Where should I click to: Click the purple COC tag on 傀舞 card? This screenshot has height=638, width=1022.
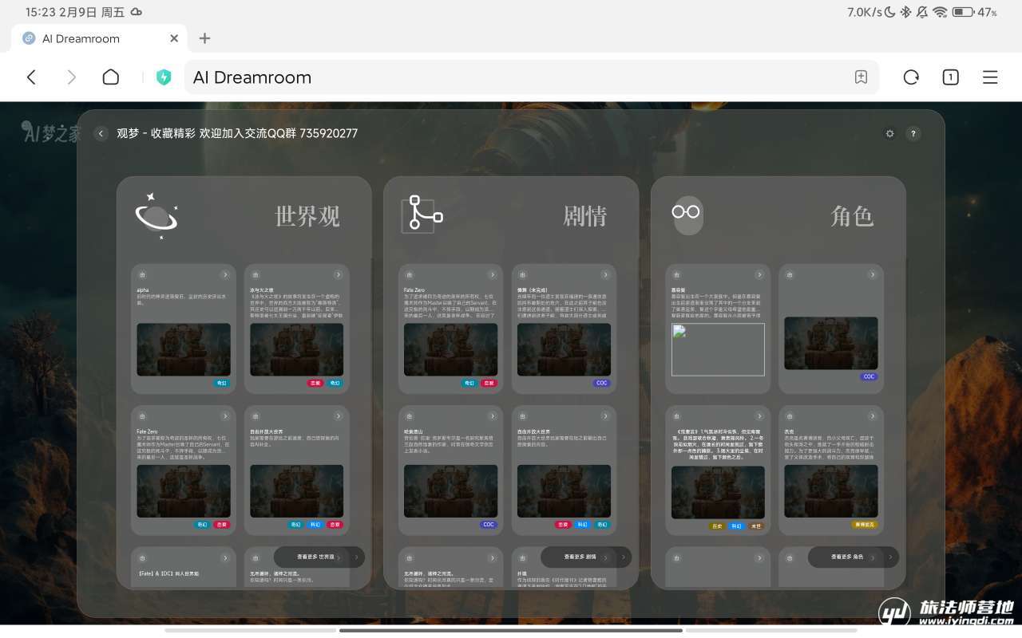(601, 383)
